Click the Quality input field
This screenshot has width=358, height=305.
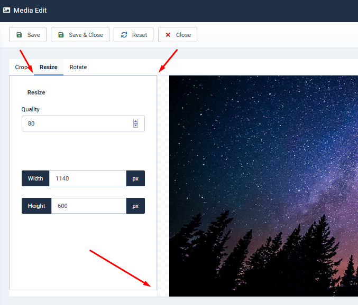(83, 123)
